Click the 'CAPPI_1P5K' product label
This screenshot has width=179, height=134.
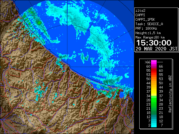pos(145,20)
